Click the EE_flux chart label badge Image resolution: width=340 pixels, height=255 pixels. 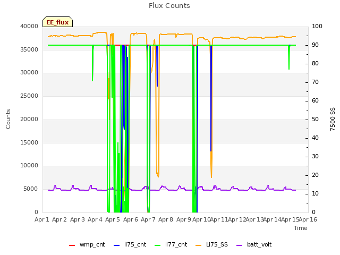click(57, 22)
